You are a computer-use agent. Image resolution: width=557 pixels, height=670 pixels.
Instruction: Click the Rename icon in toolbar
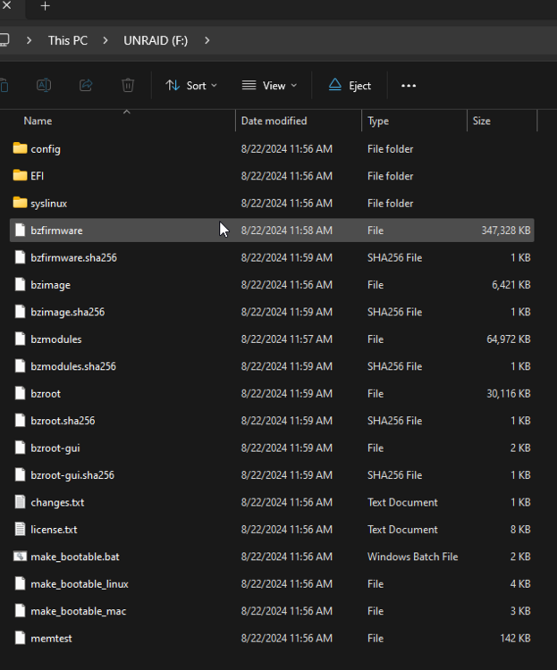(44, 86)
